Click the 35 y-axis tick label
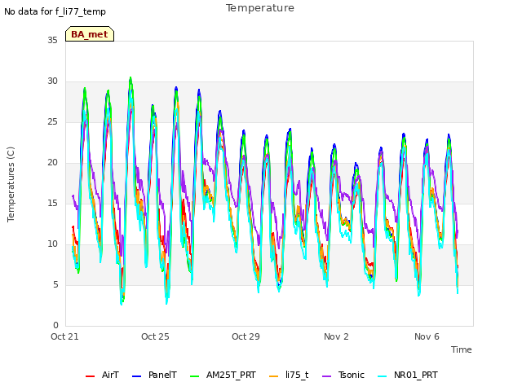Viewport: 522px width, 391px height. tap(52, 40)
